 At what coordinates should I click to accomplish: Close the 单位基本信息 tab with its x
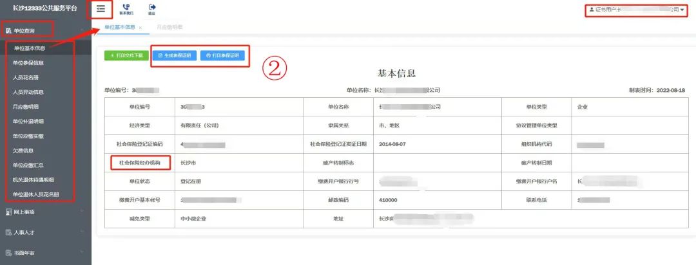[x=140, y=28]
